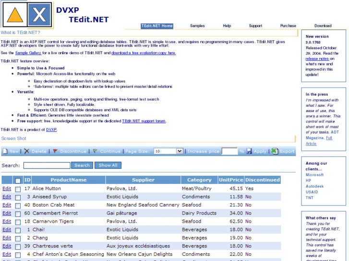Open the Support tab
The width and height of the screenshot is (349, 261).
[255, 26]
